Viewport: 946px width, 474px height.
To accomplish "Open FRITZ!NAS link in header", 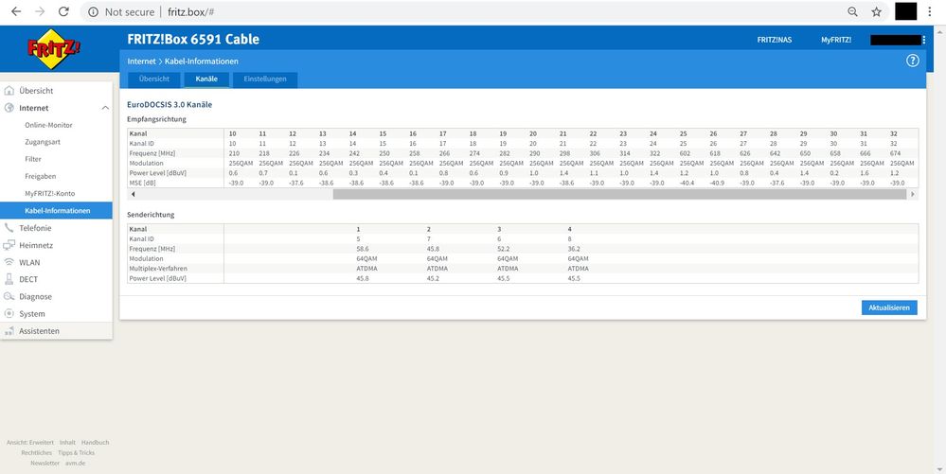I will (774, 40).
